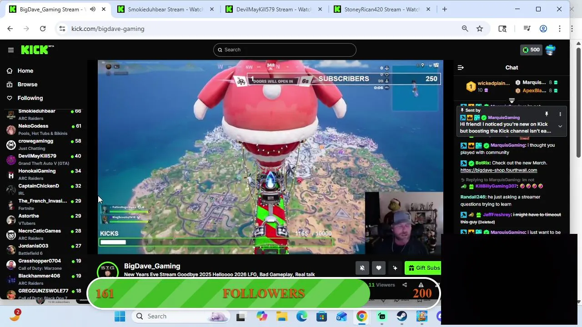Open HonokaiGaming channel in sidebar
582x327 pixels.
click(x=43, y=174)
